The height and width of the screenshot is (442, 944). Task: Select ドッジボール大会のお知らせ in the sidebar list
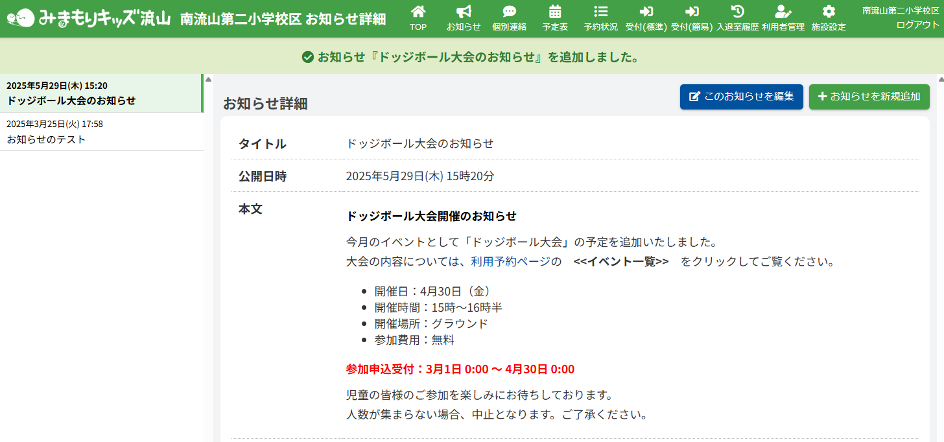click(x=100, y=93)
